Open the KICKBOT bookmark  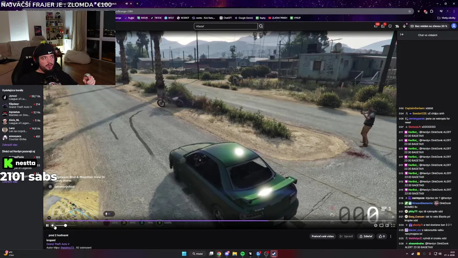coord(183,18)
